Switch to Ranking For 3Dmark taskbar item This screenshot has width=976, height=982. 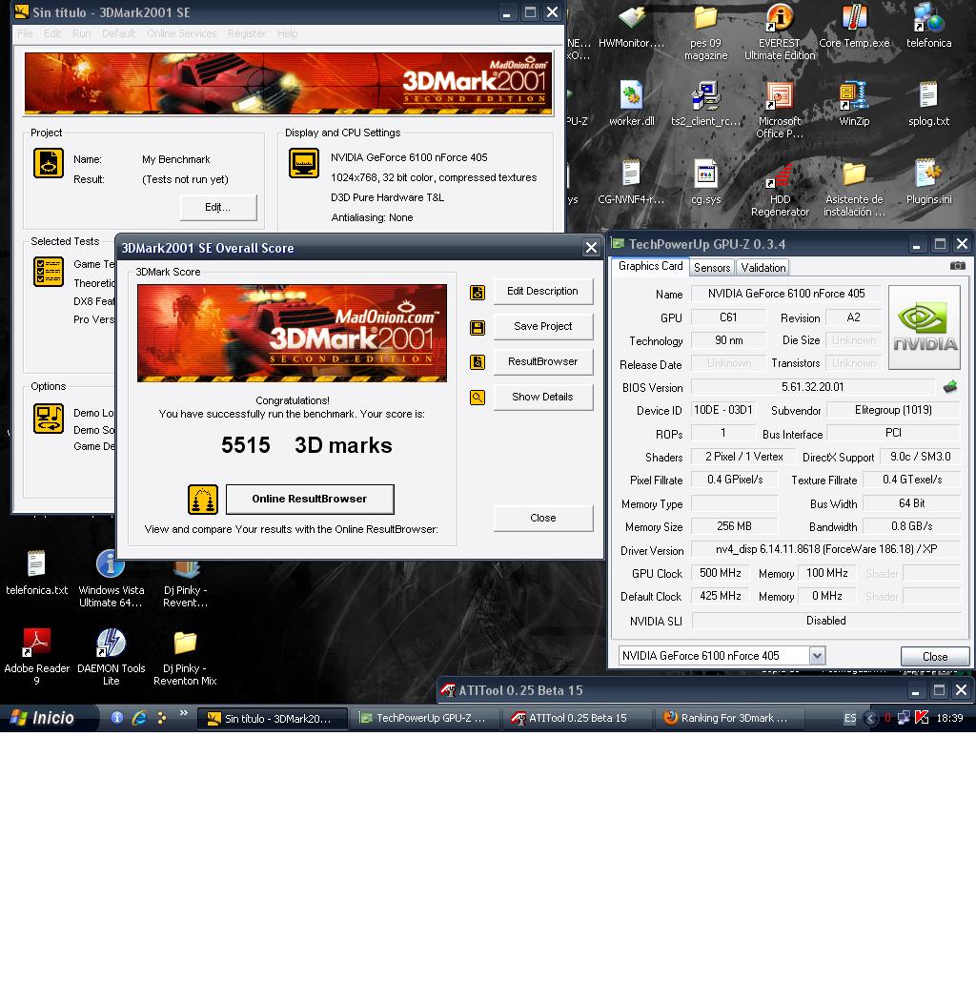pyautogui.click(x=727, y=718)
